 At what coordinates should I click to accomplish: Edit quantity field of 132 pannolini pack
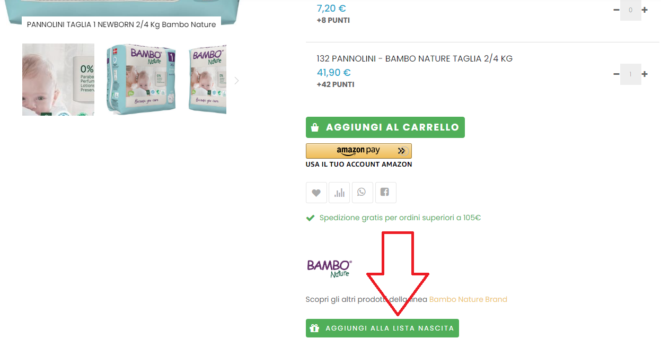click(x=631, y=74)
